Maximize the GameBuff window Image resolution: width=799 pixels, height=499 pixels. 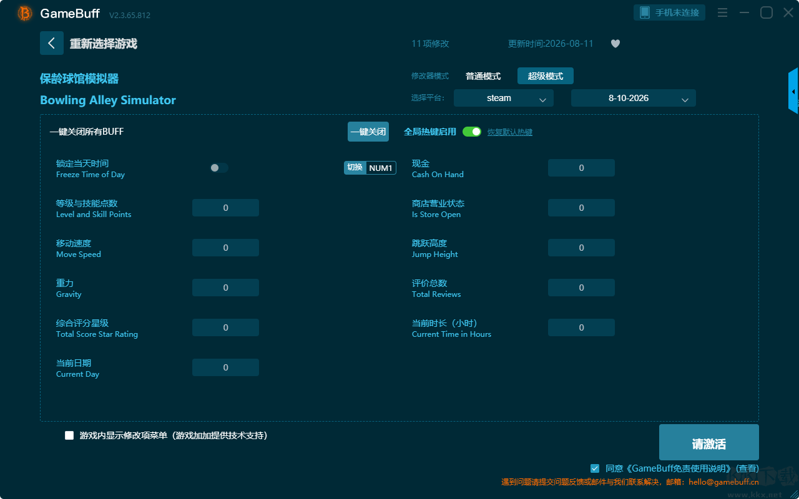tap(767, 12)
